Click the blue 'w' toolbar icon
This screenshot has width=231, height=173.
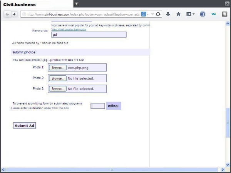pos(214,14)
